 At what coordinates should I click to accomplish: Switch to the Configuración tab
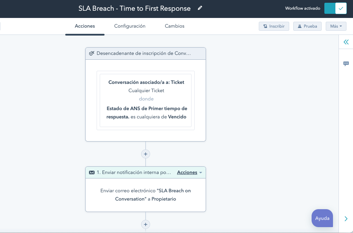pyautogui.click(x=130, y=26)
